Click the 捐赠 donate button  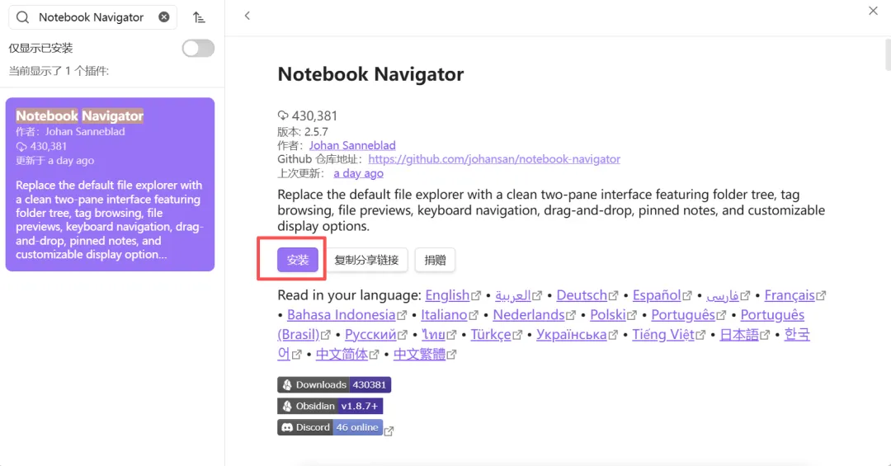[435, 260]
